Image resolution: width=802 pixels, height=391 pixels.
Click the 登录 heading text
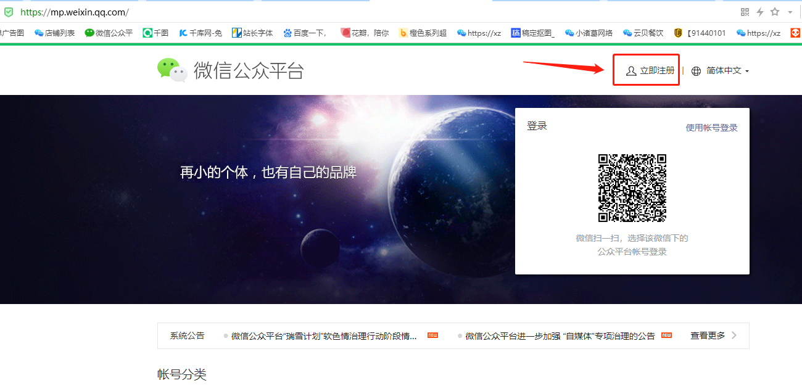click(x=537, y=126)
